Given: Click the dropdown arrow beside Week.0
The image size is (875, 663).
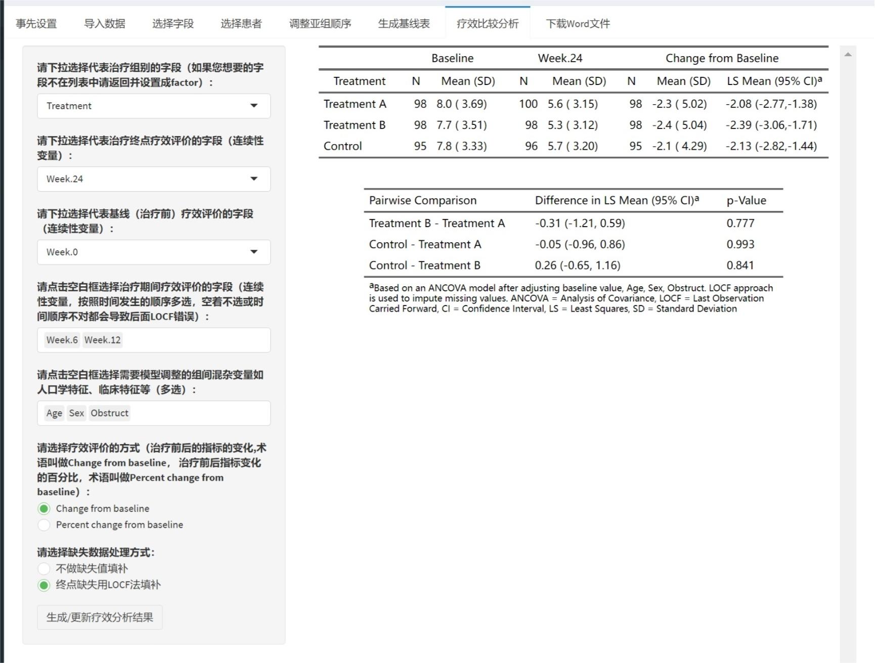Looking at the screenshot, I should pos(254,252).
